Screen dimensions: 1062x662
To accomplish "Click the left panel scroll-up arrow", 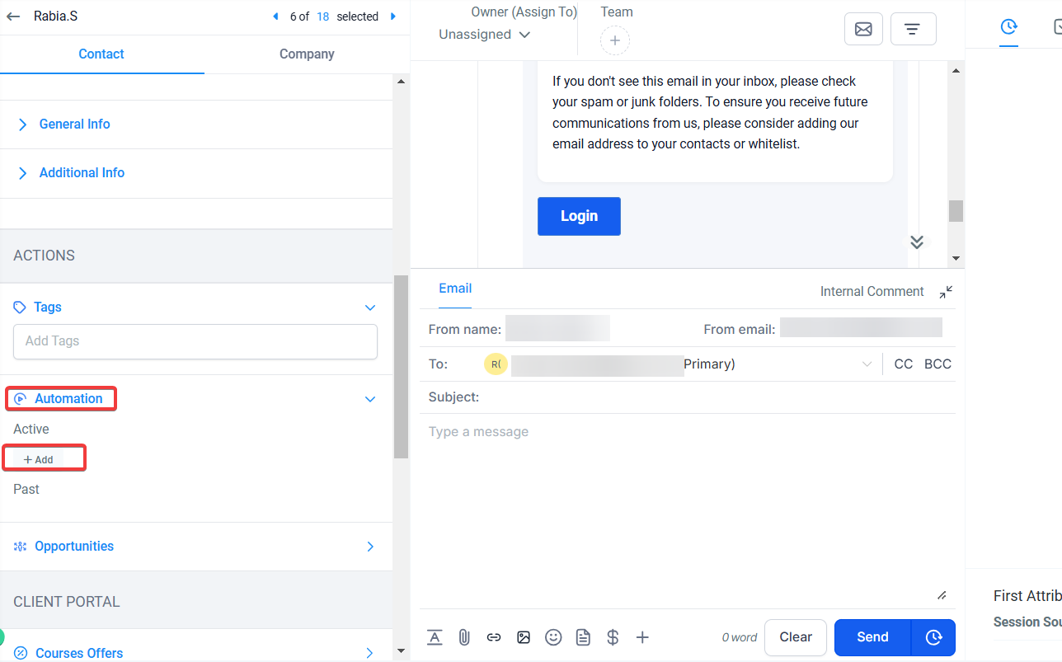I will point(402,82).
